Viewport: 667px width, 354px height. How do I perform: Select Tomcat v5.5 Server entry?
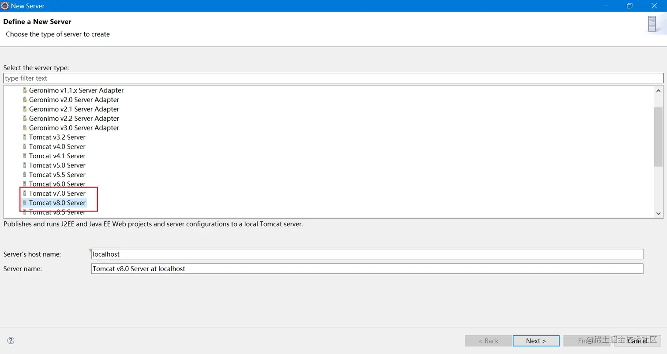click(x=57, y=175)
